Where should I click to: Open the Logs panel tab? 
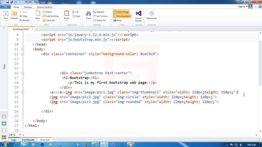coord(14,140)
